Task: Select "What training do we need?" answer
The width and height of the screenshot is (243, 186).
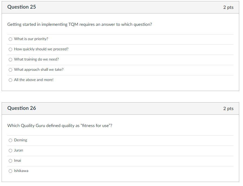Action: [10, 59]
